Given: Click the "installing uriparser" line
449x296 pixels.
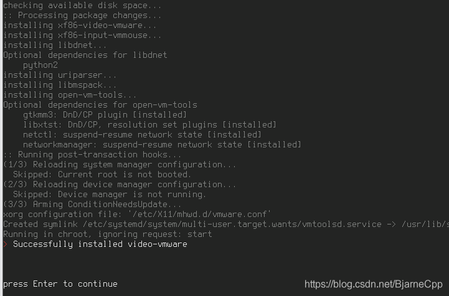Looking at the screenshot, I should [x=60, y=75].
